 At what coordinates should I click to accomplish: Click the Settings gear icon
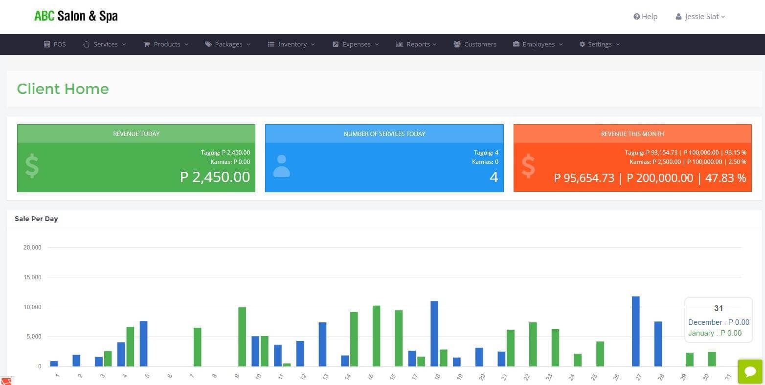tap(582, 44)
